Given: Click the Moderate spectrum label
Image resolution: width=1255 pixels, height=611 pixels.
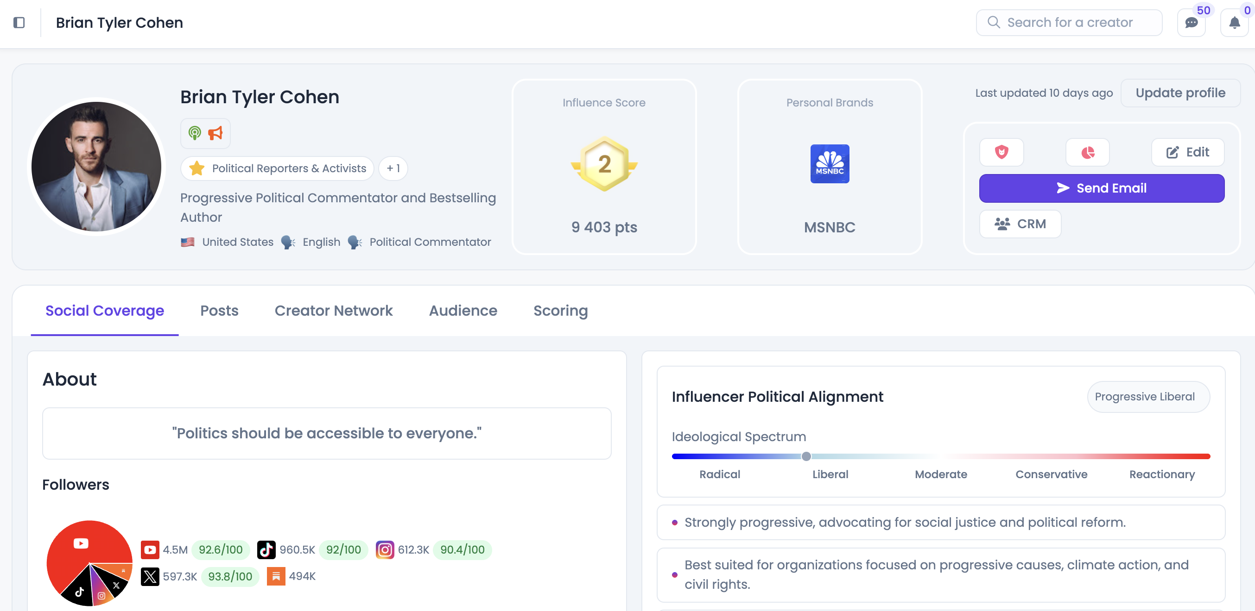Looking at the screenshot, I should click(x=941, y=474).
